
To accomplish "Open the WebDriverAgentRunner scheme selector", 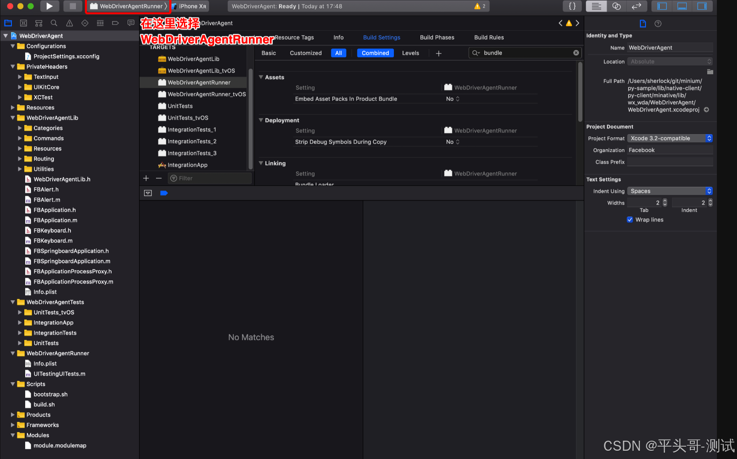I will pos(129,6).
